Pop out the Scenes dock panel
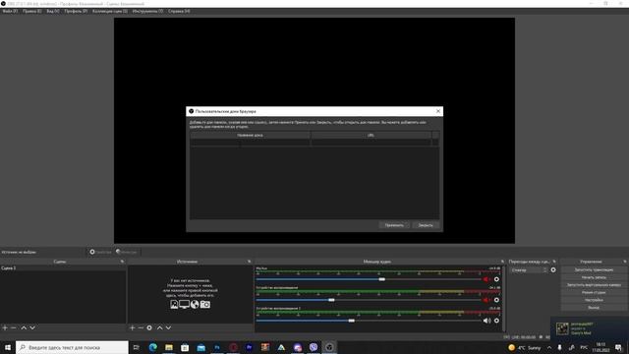The width and height of the screenshot is (629, 354). point(122,262)
